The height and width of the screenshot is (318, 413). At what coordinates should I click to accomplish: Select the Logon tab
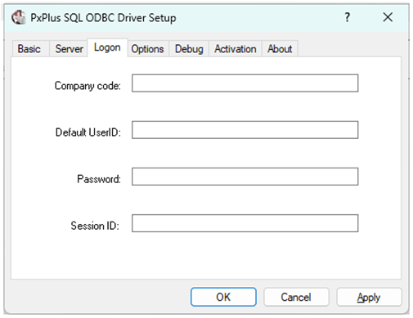[107, 47]
